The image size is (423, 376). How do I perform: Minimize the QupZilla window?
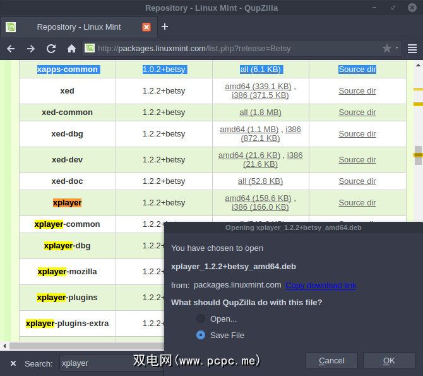click(374, 8)
